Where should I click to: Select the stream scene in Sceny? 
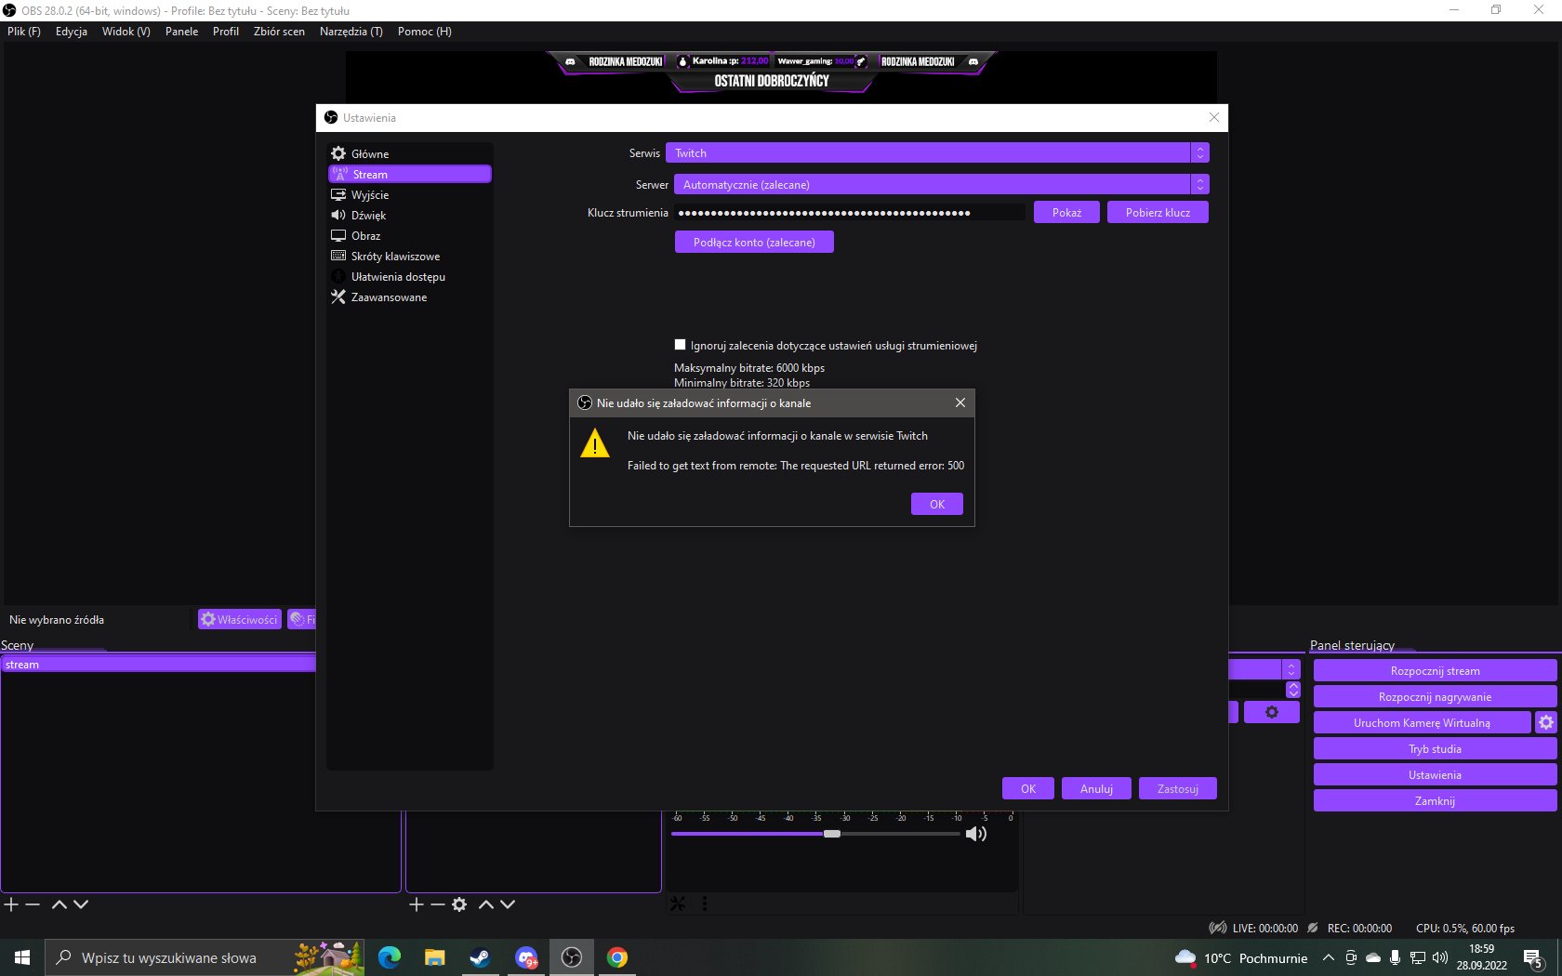(x=158, y=665)
